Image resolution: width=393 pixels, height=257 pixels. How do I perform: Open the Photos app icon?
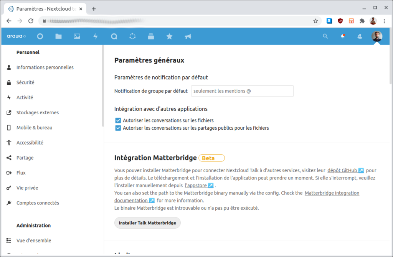click(77, 36)
